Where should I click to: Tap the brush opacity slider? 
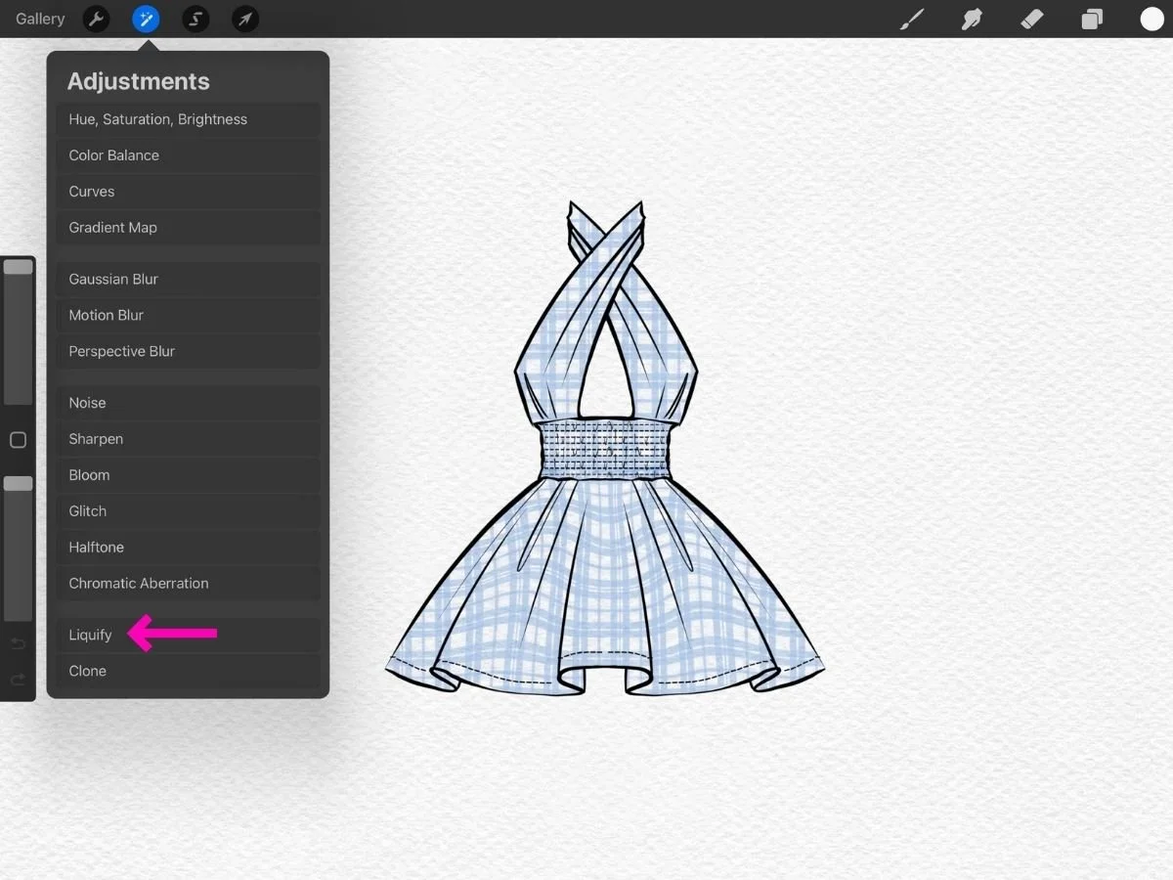(18, 549)
